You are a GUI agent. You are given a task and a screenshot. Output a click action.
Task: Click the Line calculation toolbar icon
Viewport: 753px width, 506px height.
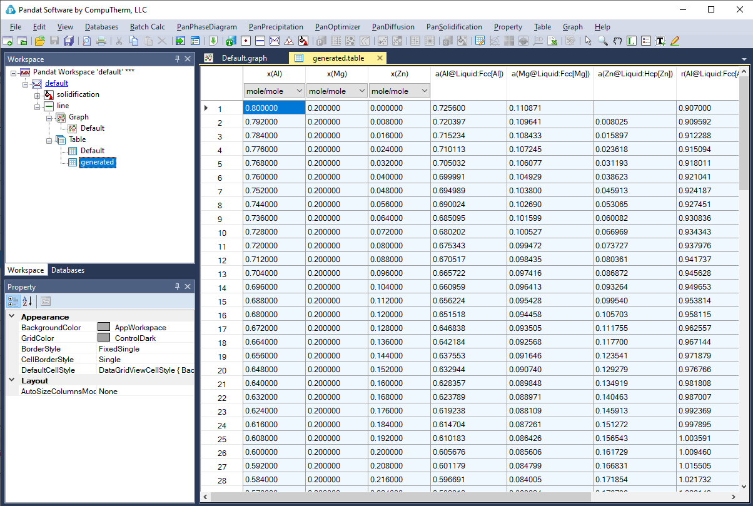[x=260, y=41]
